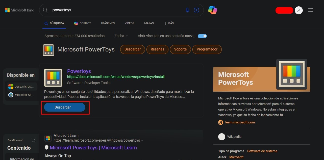Open Microsoft St... store source
This screenshot has height=160, width=324.
[21, 95]
